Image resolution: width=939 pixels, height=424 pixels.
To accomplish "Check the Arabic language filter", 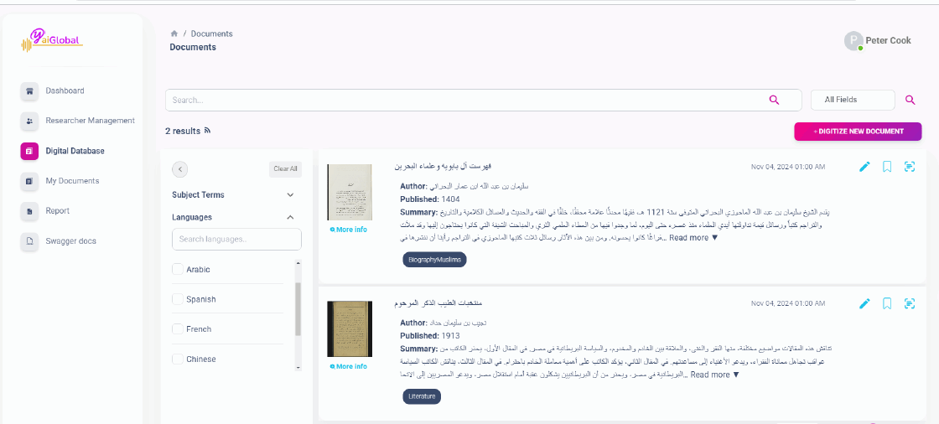I will coord(177,270).
